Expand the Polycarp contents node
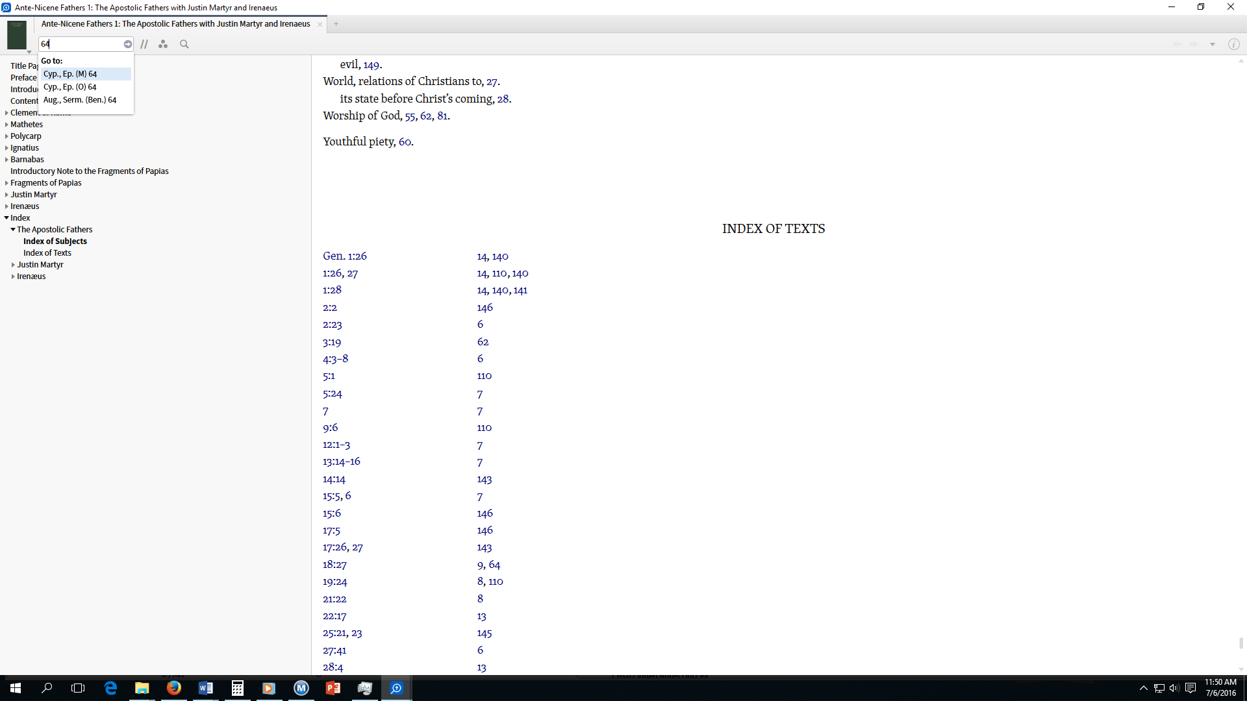This screenshot has height=701, width=1247. point(6,136)
